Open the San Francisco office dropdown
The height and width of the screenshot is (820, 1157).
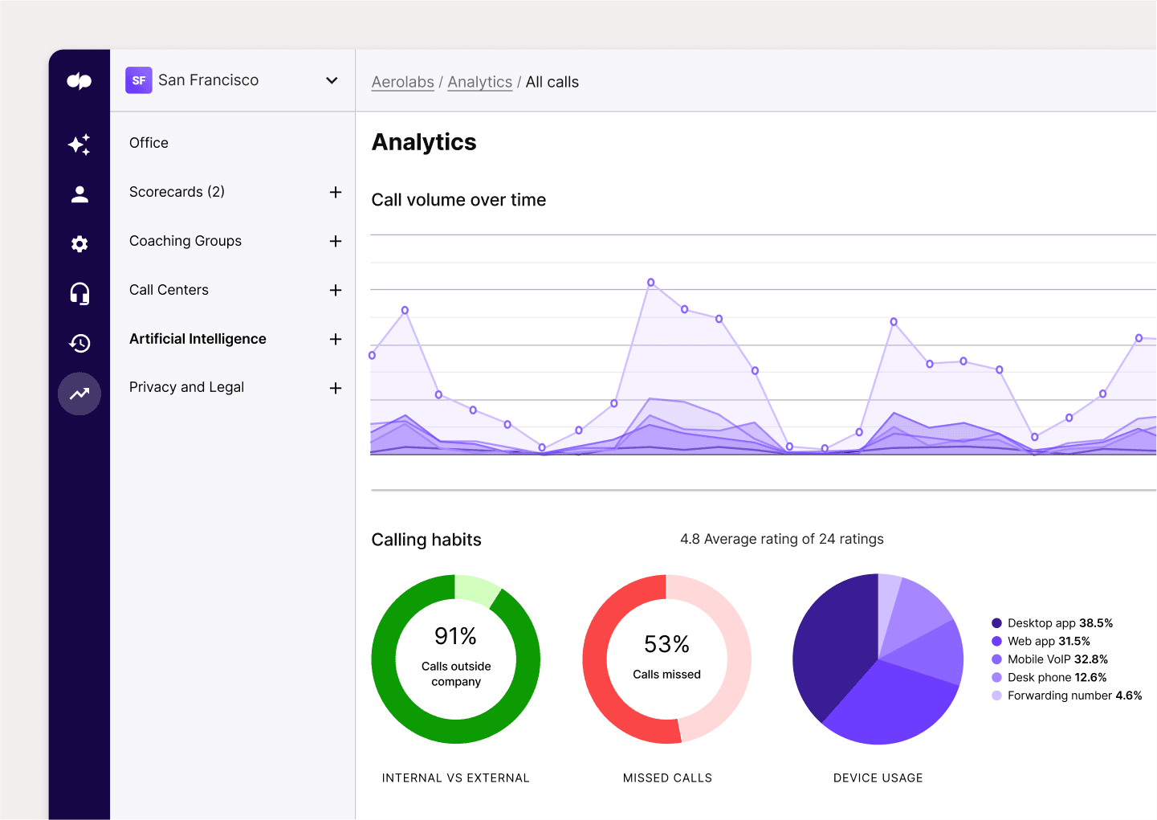click(x=331, y=80)
